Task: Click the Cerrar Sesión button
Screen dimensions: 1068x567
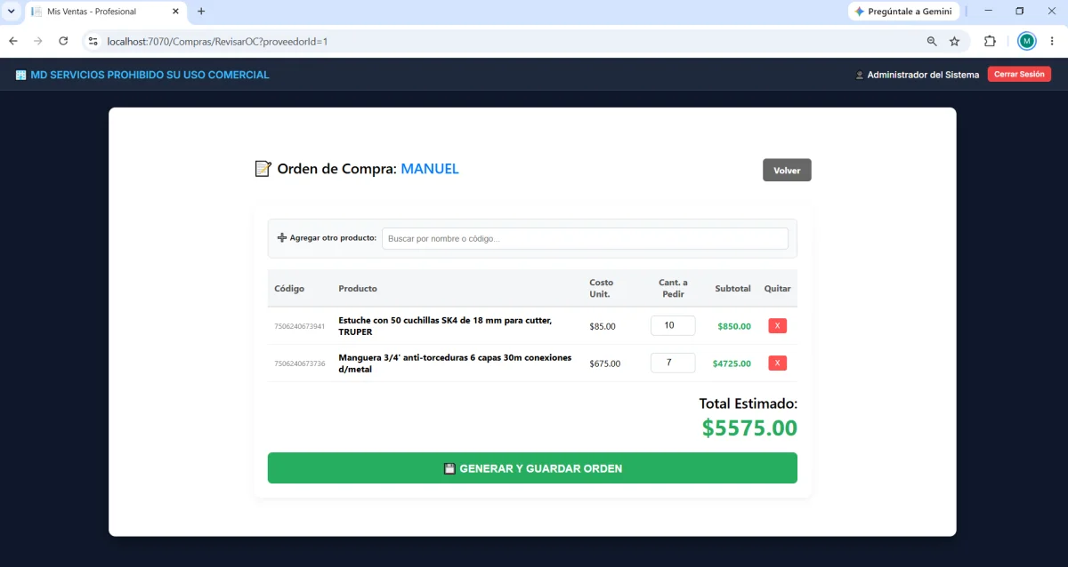Action: coord(1019,75)
